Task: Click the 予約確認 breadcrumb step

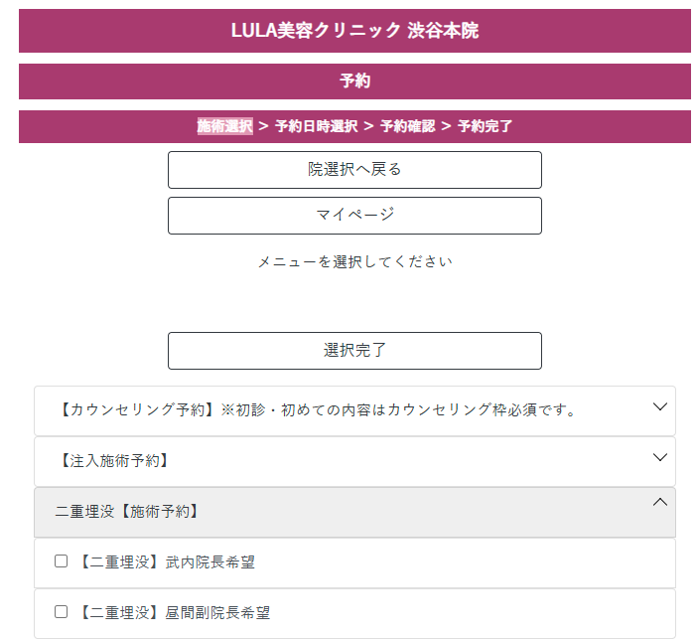Action: 407,126
